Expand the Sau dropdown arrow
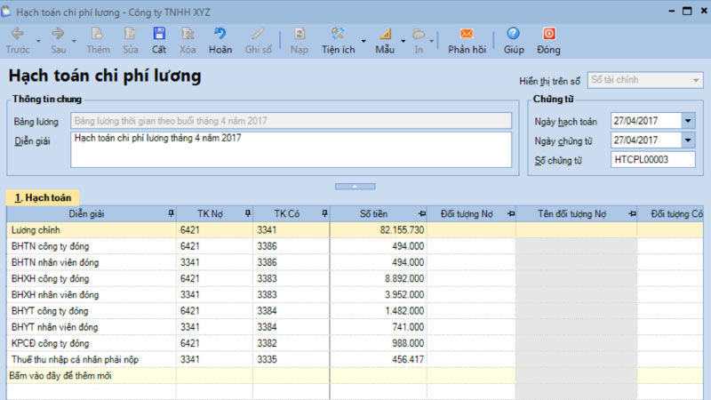This screenshot has width=711, height=400. (74, 41)
